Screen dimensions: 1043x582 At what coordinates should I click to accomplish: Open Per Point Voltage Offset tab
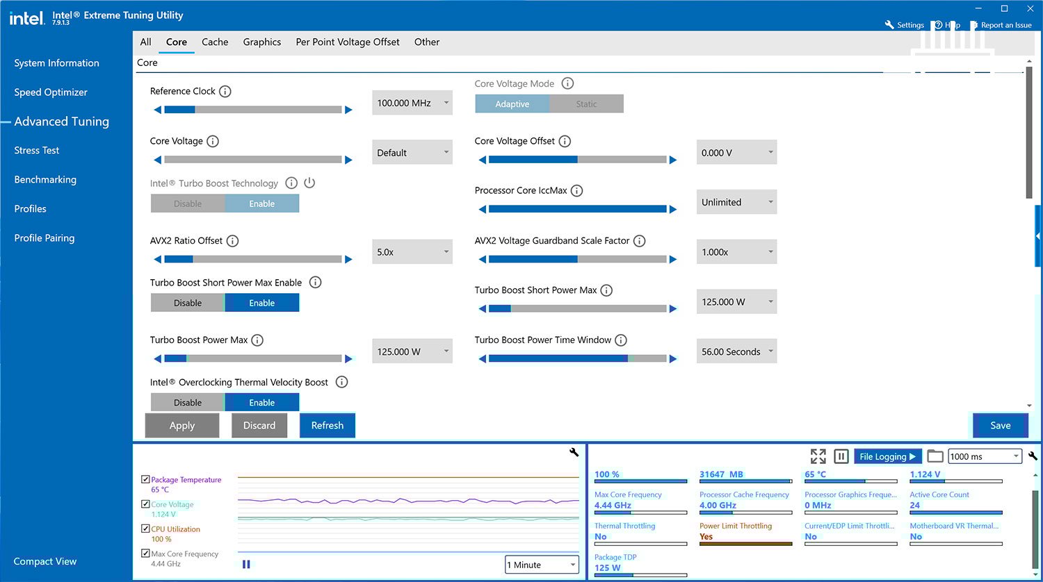click(x=348, y=42)
